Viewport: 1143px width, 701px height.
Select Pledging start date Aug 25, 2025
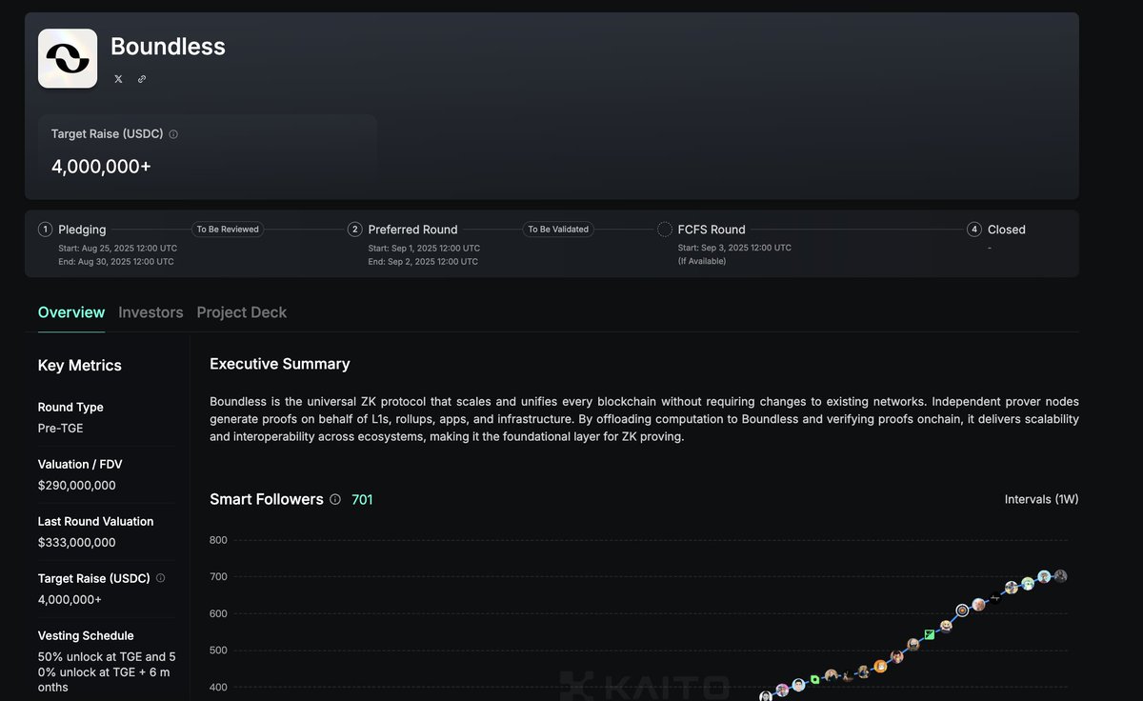(117, 248)
